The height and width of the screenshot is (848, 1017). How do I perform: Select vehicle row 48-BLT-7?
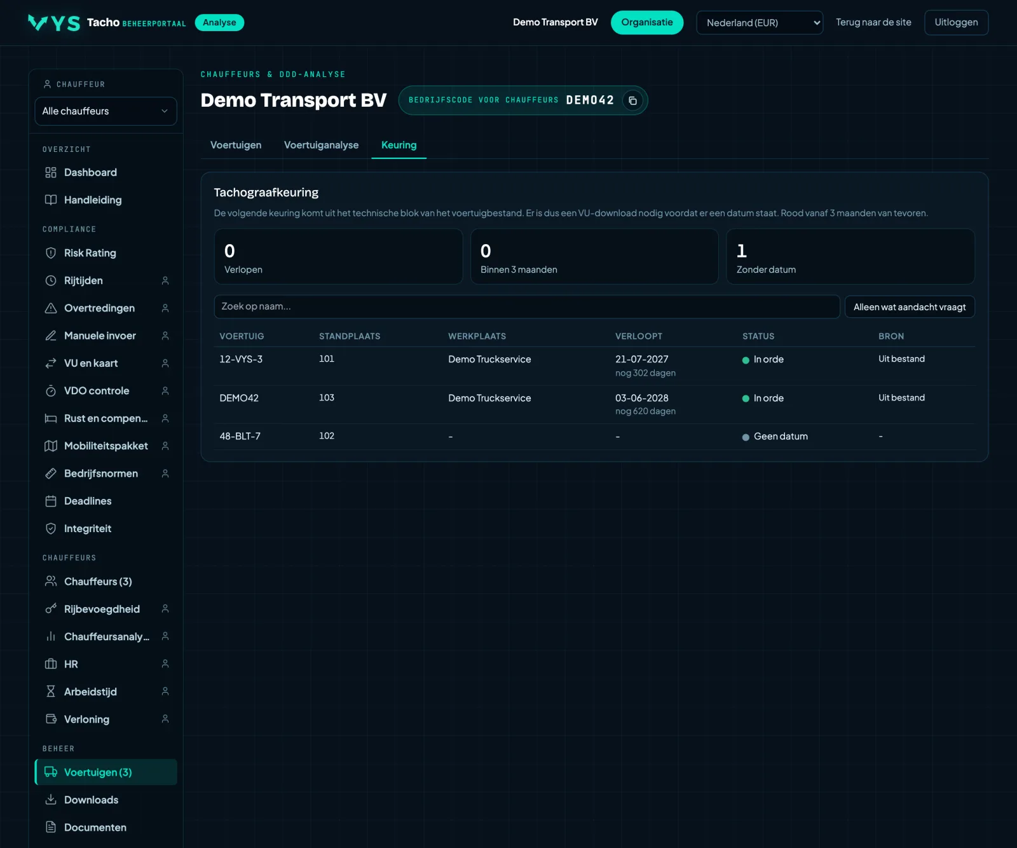click(594, 437)
